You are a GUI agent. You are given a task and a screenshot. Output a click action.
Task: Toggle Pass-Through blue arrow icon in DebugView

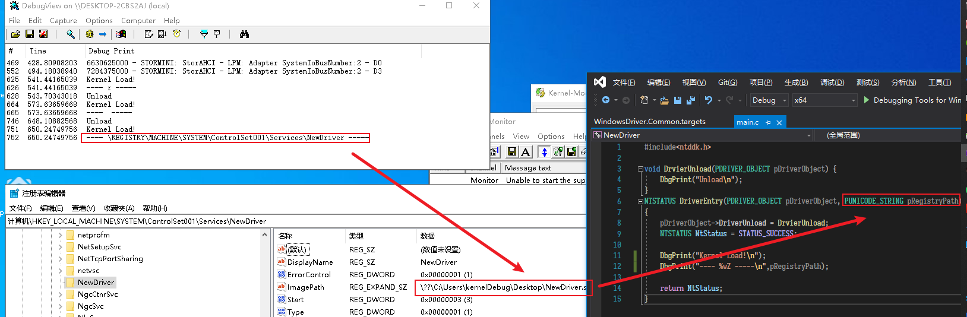tap(103, 34)
